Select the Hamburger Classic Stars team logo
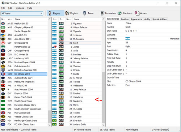181x132 pixels. pos(3,120)
